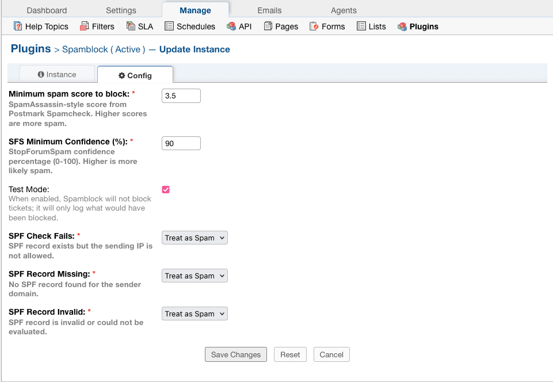Open the SPF Record Missing dropdown

click(x=194, y=276)
